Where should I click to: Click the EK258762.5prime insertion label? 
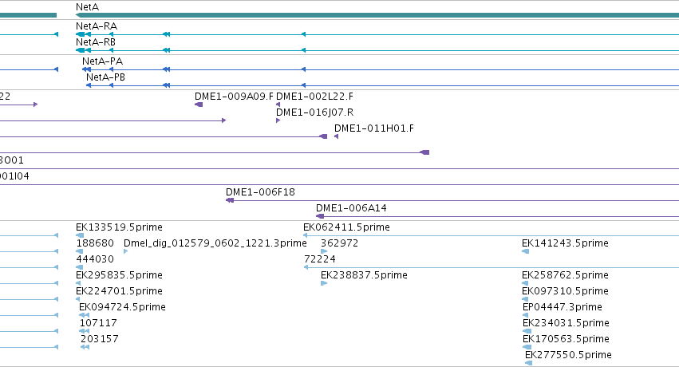pos(565,275)
